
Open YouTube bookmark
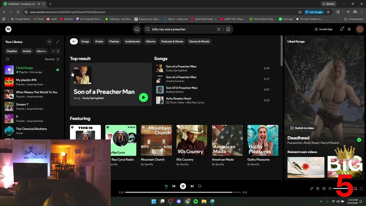click(66, 19)
